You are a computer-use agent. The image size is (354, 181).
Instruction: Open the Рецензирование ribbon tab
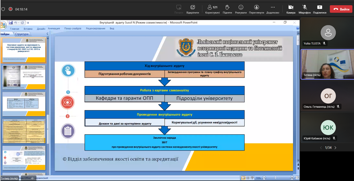tap(96, 28)
